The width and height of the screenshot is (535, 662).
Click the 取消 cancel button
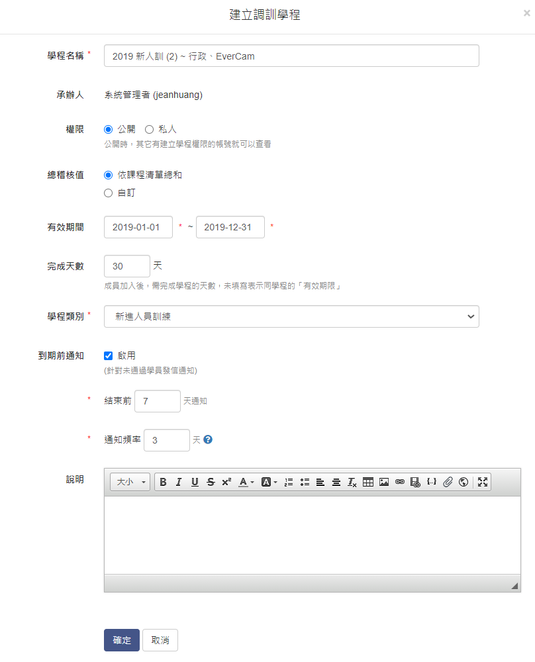click(160, 640)
